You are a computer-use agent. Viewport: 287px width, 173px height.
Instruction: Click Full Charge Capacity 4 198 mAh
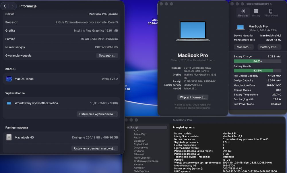(275, 76)
